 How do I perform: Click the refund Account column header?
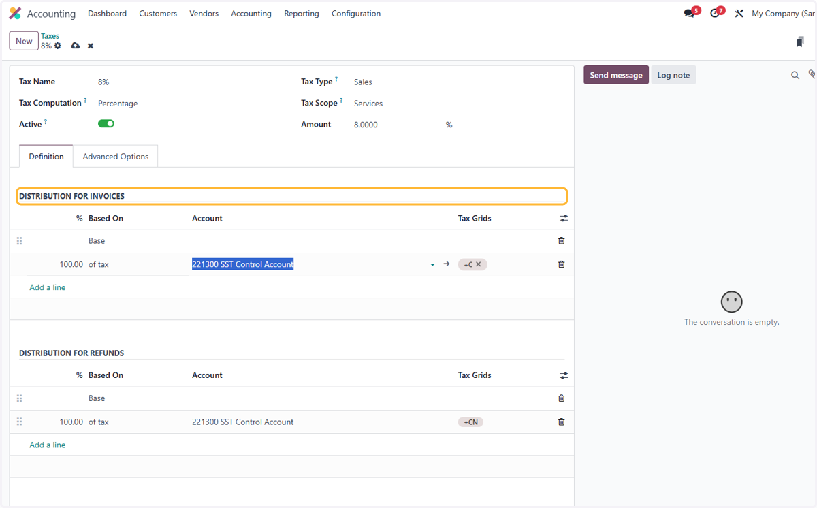tap(207, 375)
